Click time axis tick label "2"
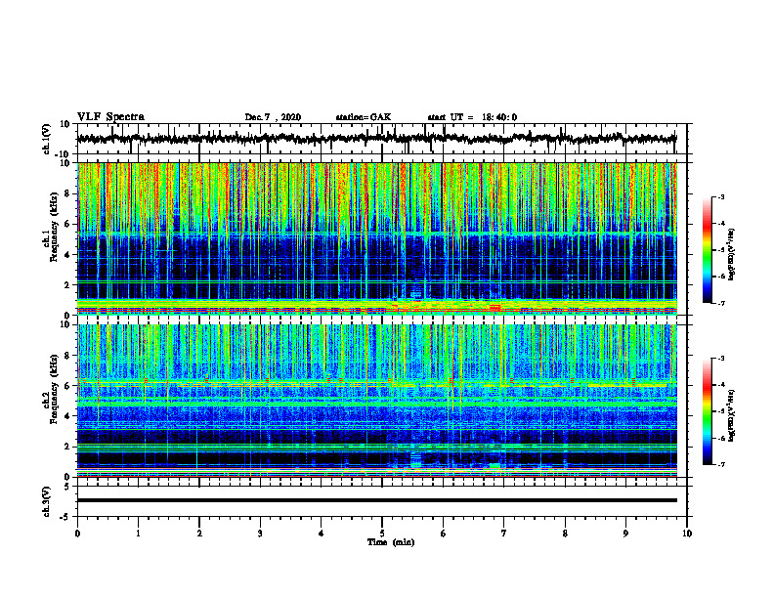774x598 pixels. tap(199, 534)
